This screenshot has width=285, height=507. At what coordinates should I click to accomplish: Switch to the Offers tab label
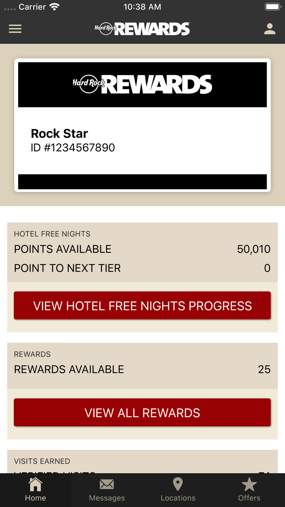pos(249,498)
